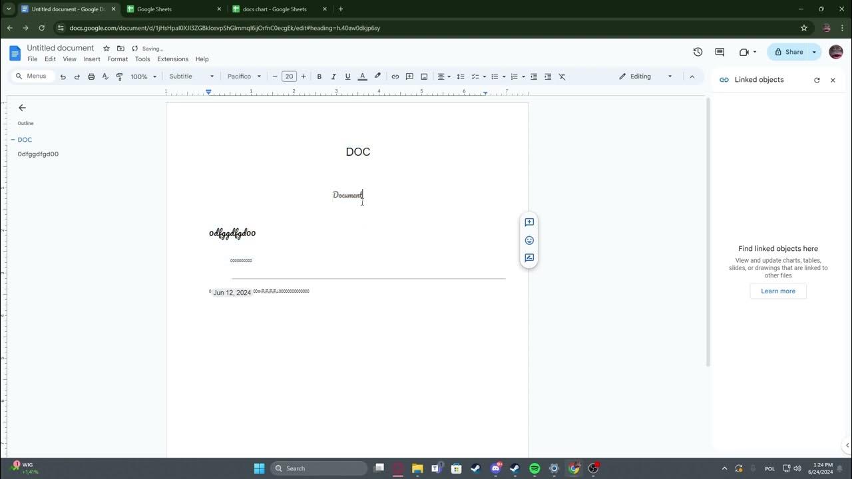Open bulleted list options dropdown arrow
Screen dimensions: 852x479
[x=504, y=77]
